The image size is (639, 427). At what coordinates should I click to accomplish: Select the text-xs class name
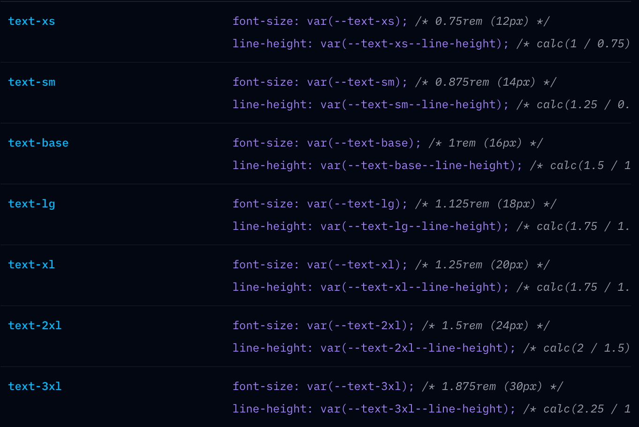click(x=31, y=21)
